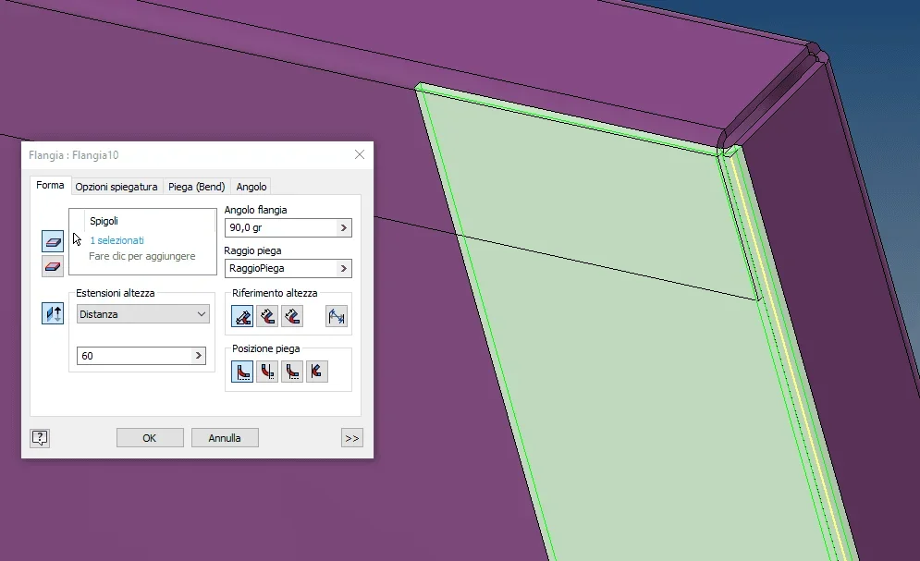This screenshot has width=920, height=561.
Task: Select fourth bend position option
Action: [x=317, y=372]
